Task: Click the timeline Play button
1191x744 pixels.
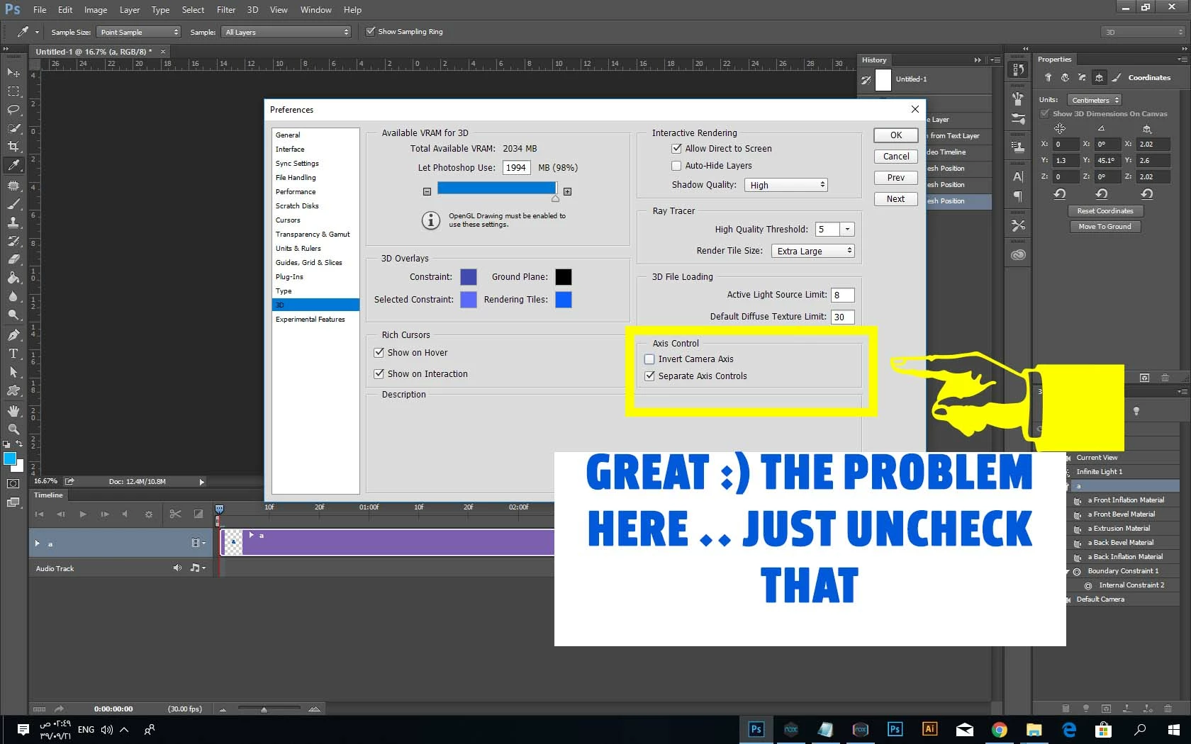Action: (x=83, y=514)
